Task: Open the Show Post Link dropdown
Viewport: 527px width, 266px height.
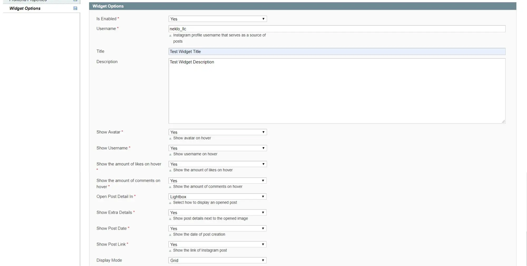Action: [217, 244]
